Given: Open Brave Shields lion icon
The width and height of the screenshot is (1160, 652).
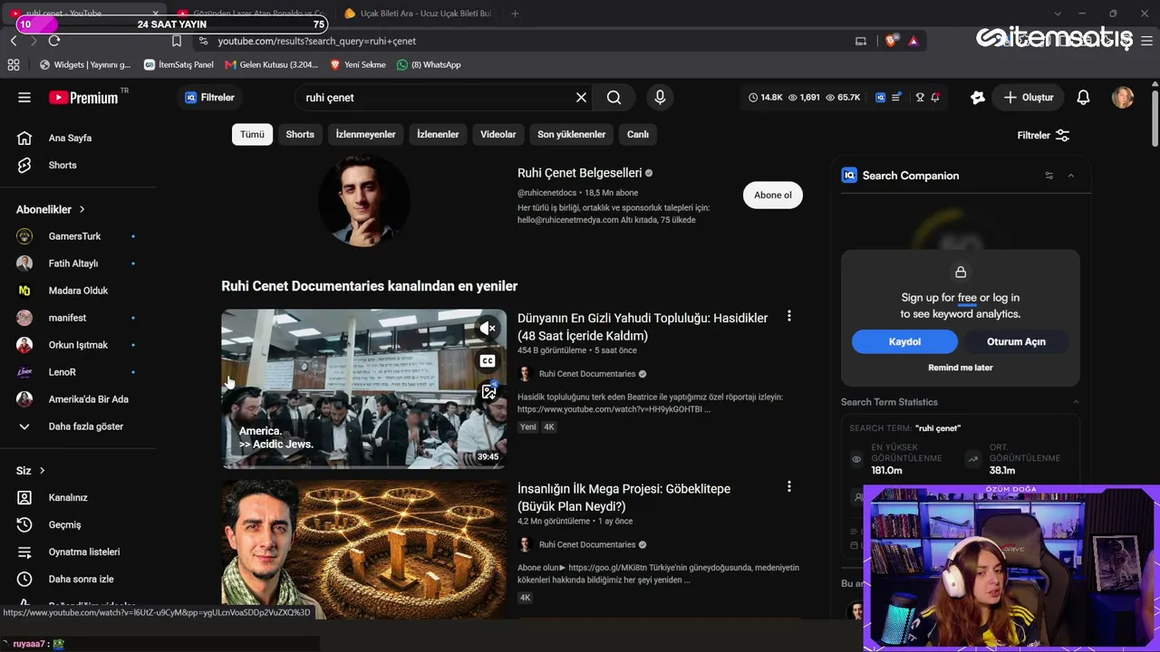Looking at the screenshot, I should coord(891,41).
